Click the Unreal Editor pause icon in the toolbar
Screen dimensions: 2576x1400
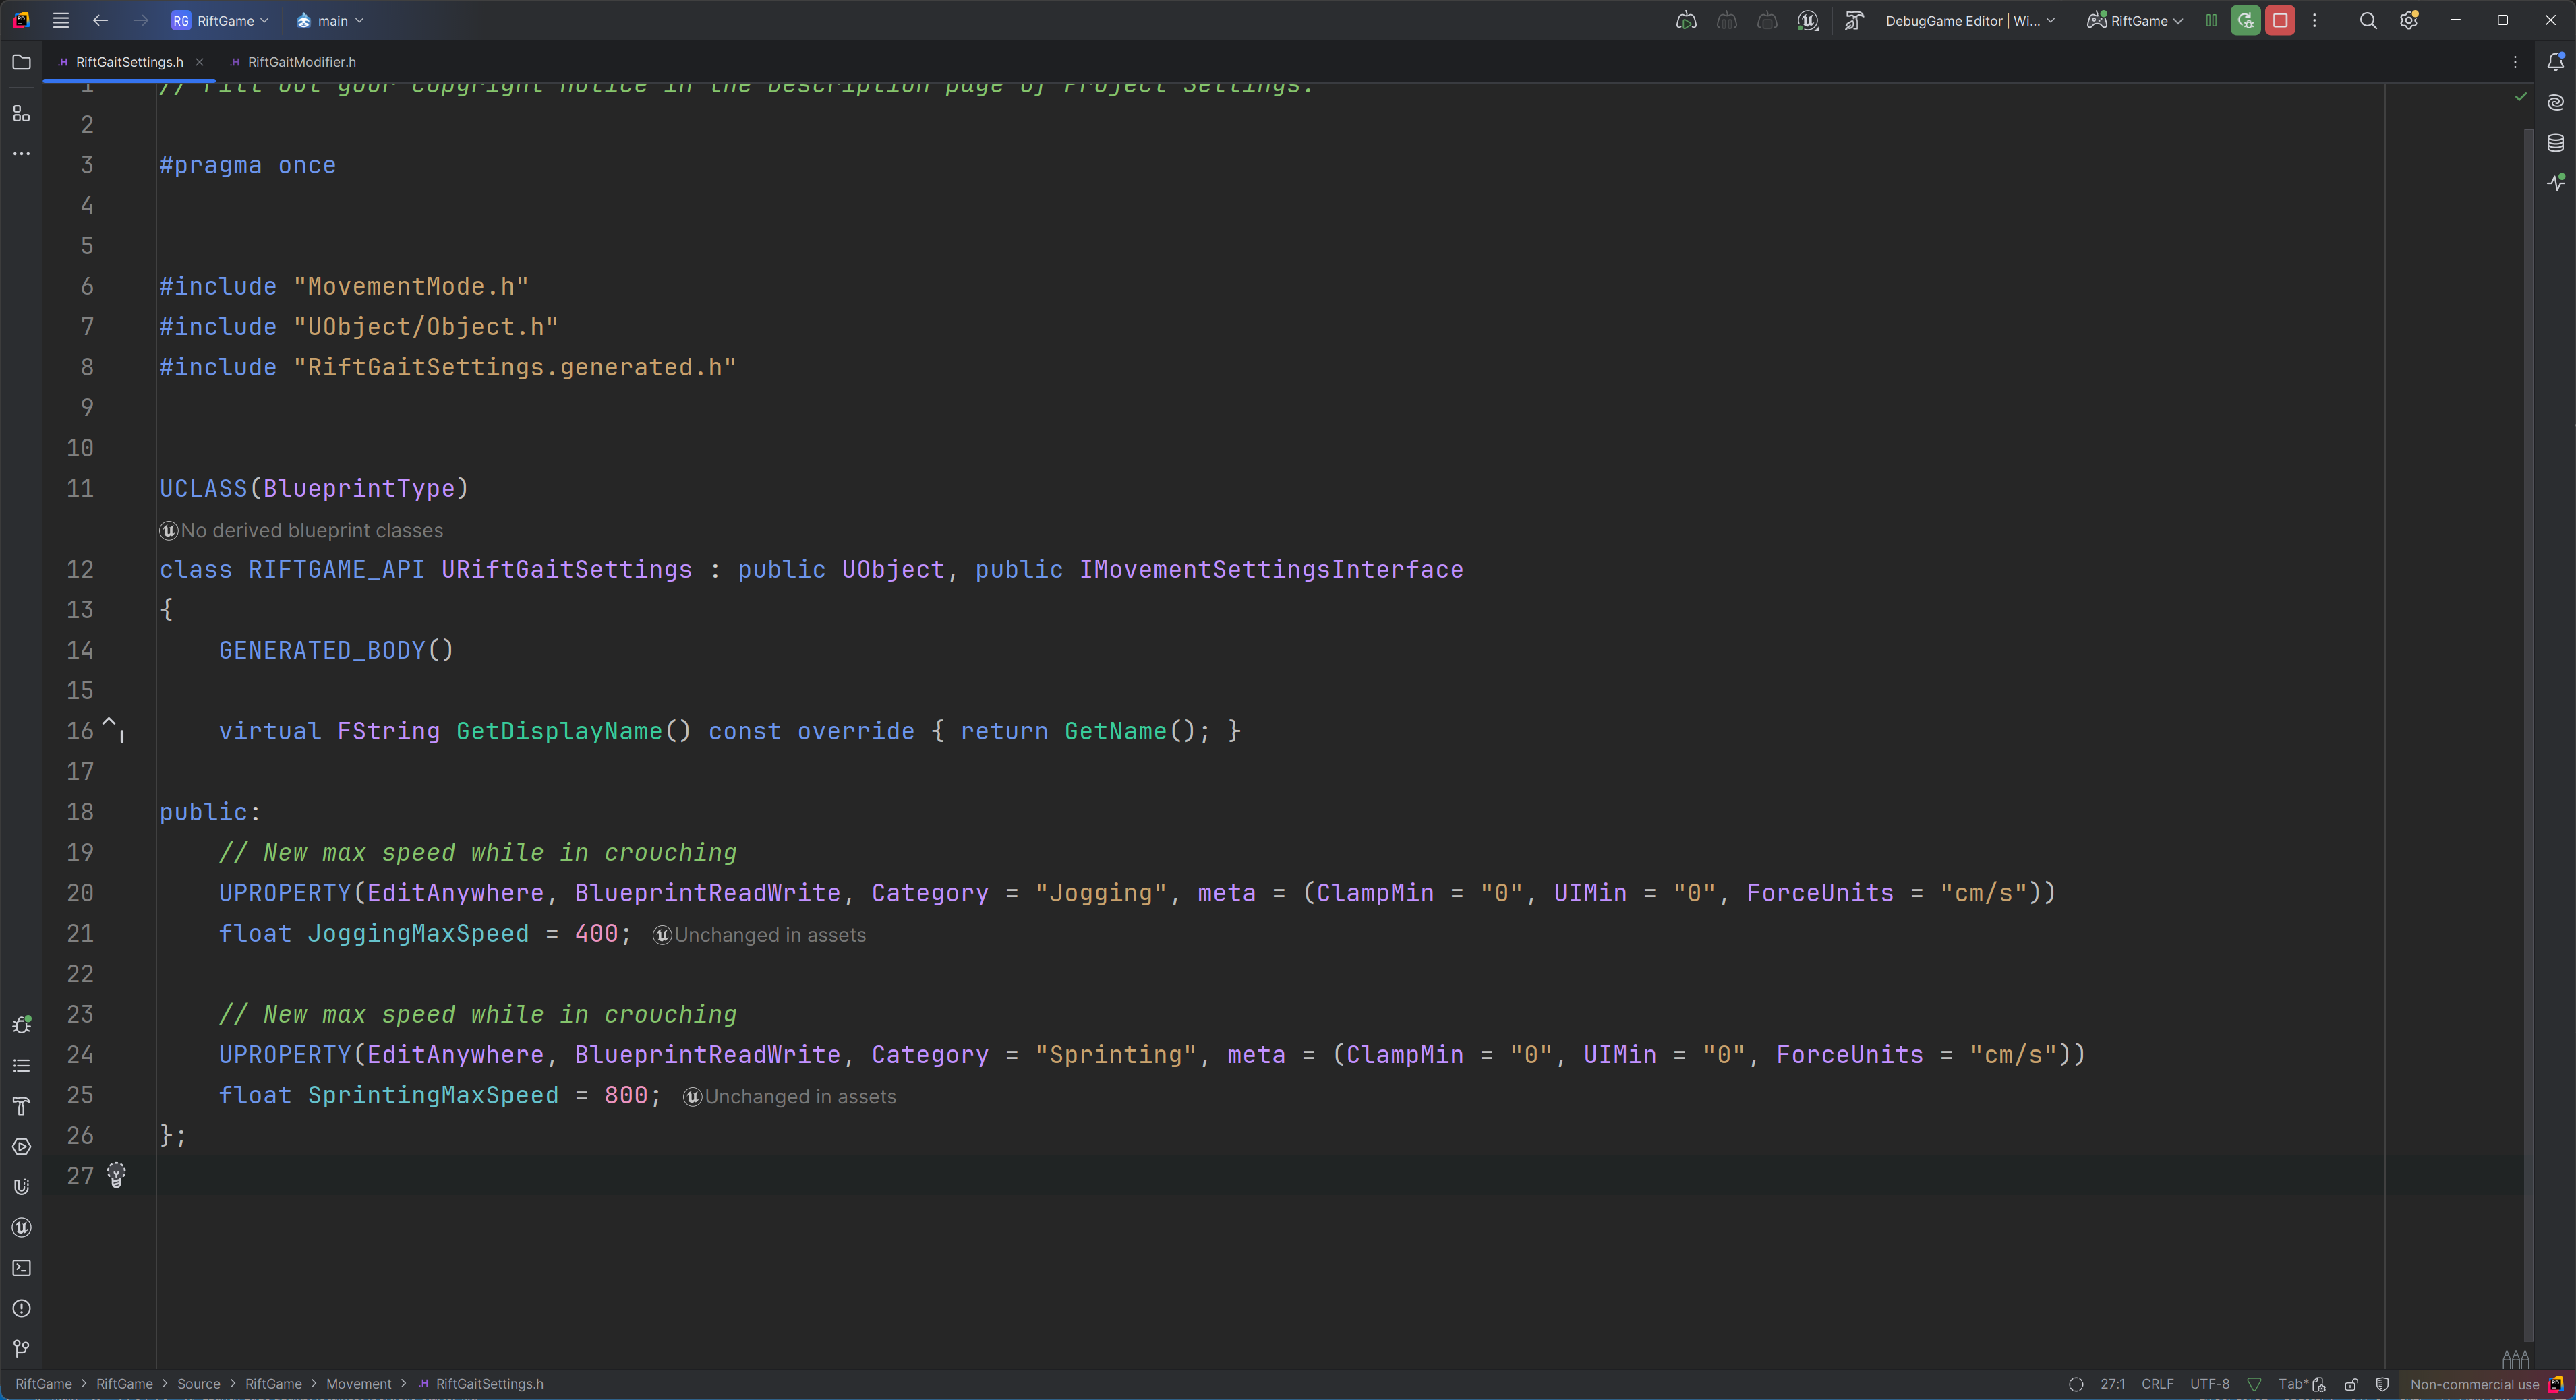pyautogui.click(x=1726, y=20)
